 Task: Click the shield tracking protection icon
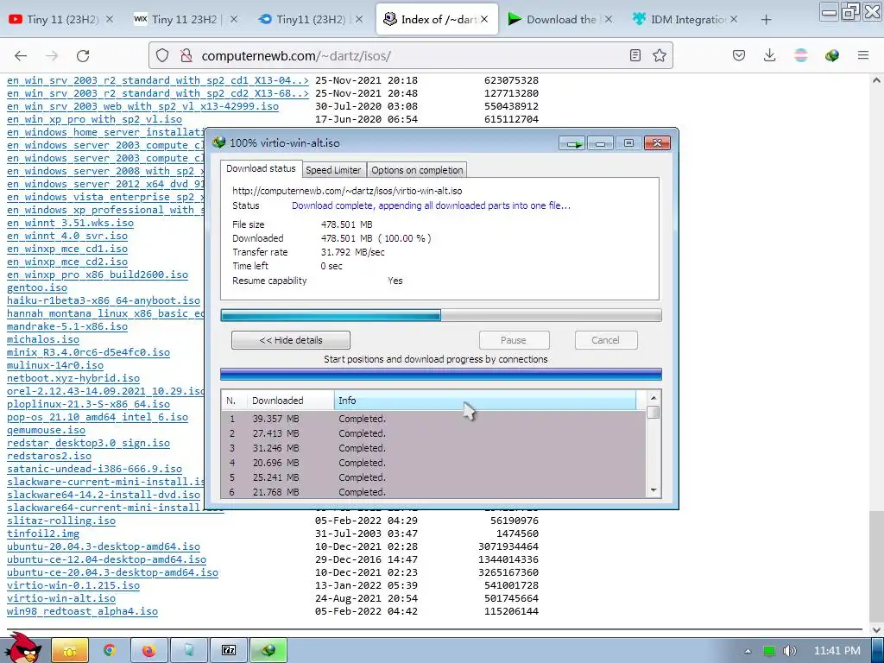(x=162, y=55)
